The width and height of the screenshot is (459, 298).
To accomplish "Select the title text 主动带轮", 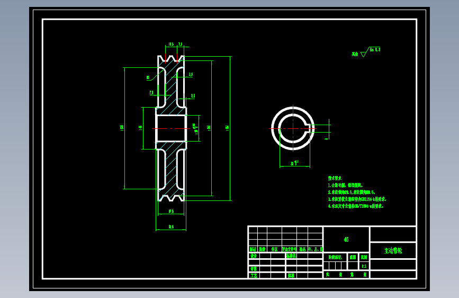I will (x=393, y=251).
